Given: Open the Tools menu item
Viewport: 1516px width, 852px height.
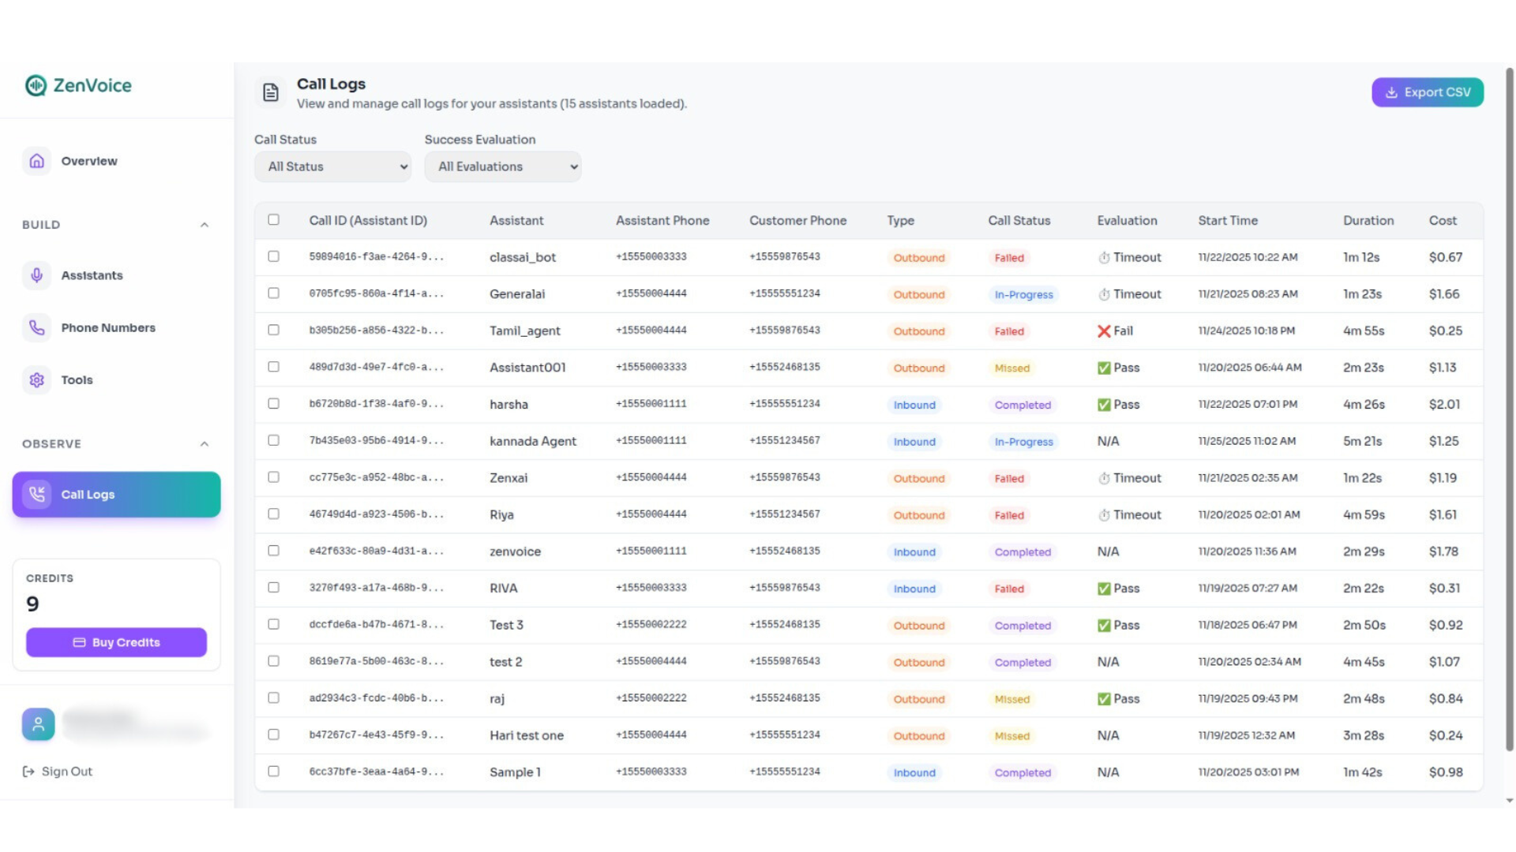Looking at the screenshot, I should coord(77,380).
